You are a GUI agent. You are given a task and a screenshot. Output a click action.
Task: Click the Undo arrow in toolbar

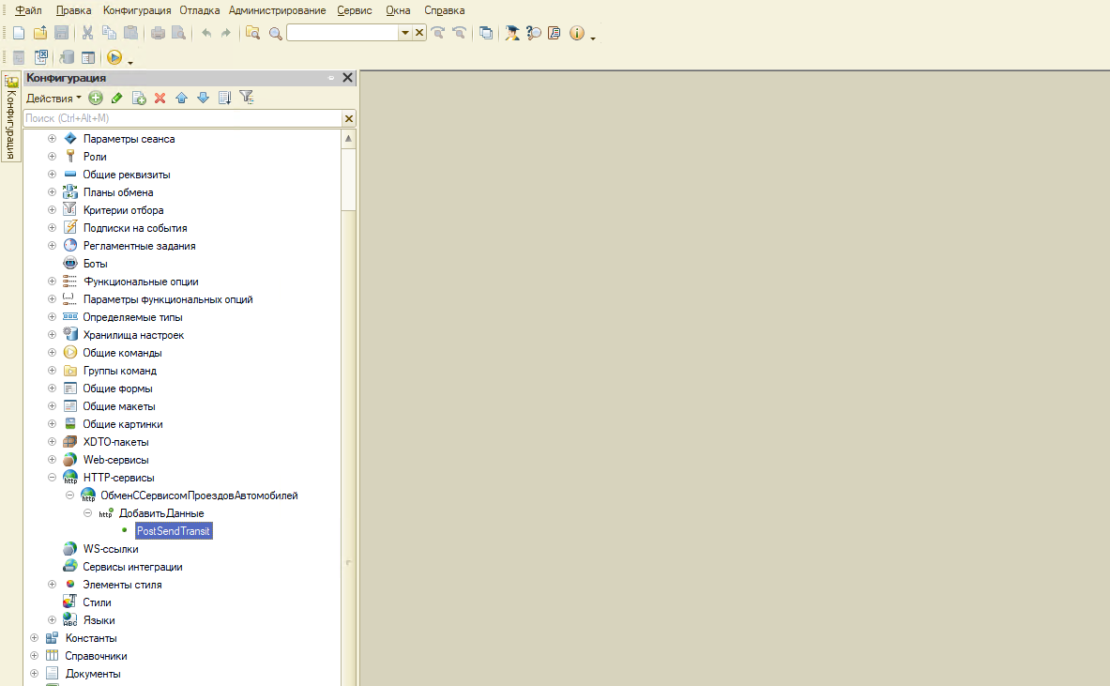pyautogui.click(x=206, y=33)
